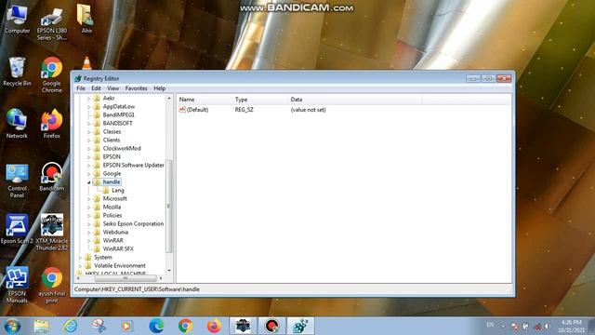Image resolution: width=595 pixels, height=335 pixels.
Task: Launch Snipping Tool from the taskbar
Action: coord(99,326)
